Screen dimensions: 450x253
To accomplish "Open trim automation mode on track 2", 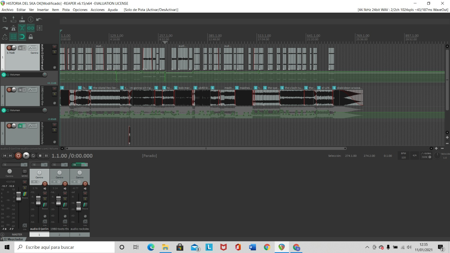I will (33, 90).
